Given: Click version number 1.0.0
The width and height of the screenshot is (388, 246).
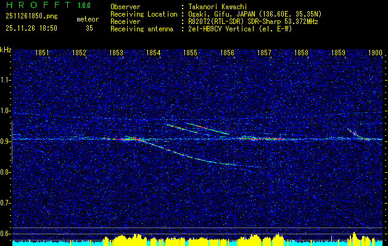Looking at the screenshot, I should (84, 6).
